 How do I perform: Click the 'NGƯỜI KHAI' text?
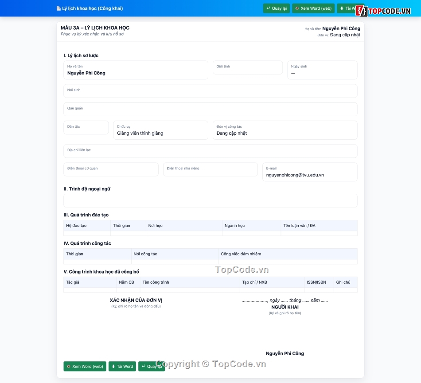[285, 307]
